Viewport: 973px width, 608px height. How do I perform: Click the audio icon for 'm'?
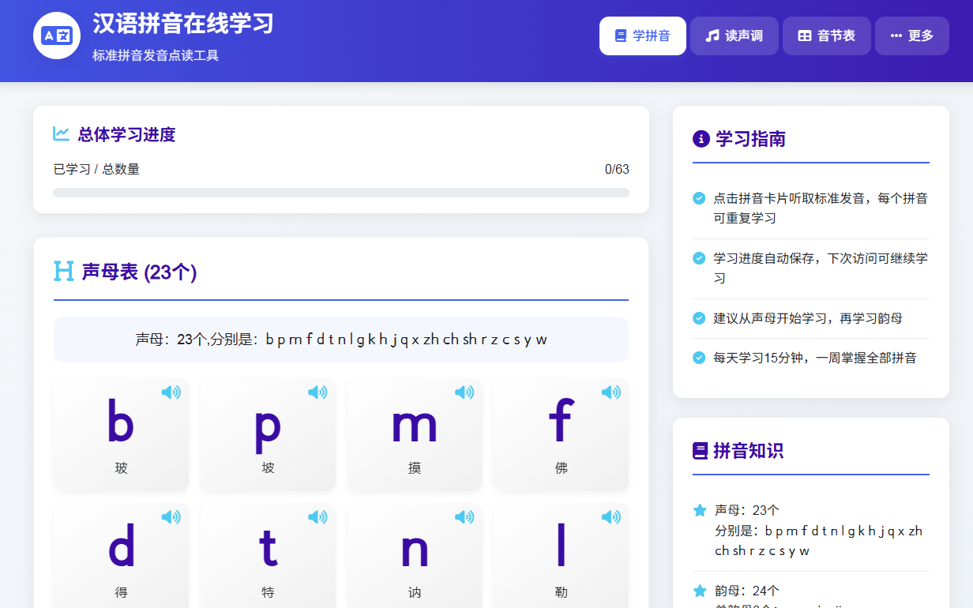464,391
